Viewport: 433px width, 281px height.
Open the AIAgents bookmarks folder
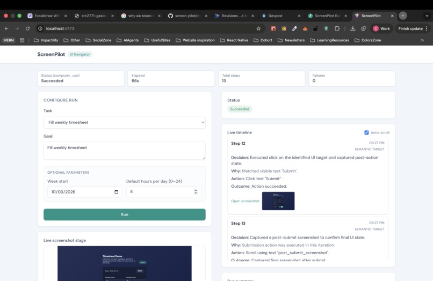tap(127, 40)
